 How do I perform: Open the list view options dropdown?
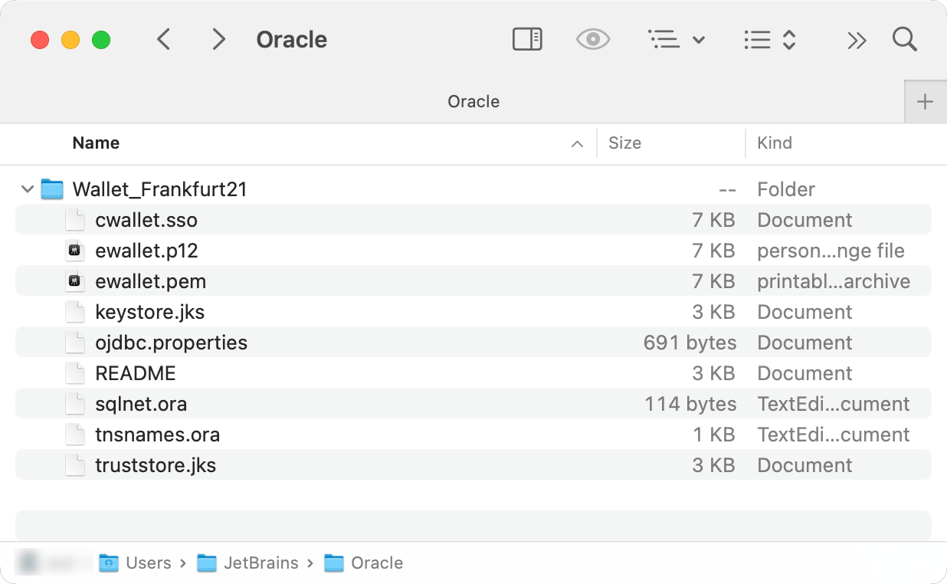click(676, 40)
